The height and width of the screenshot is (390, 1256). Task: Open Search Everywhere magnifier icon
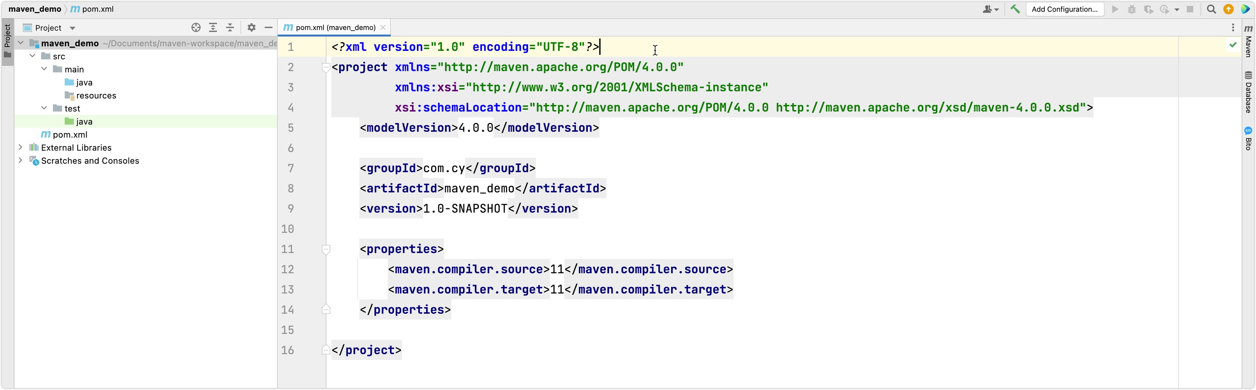coord(1211,9)
